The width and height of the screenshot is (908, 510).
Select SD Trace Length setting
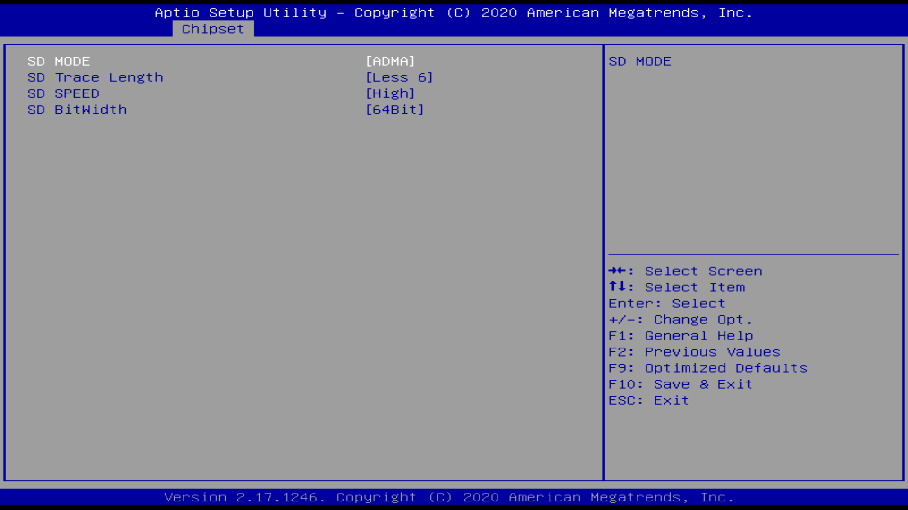(x=96, y=77)
